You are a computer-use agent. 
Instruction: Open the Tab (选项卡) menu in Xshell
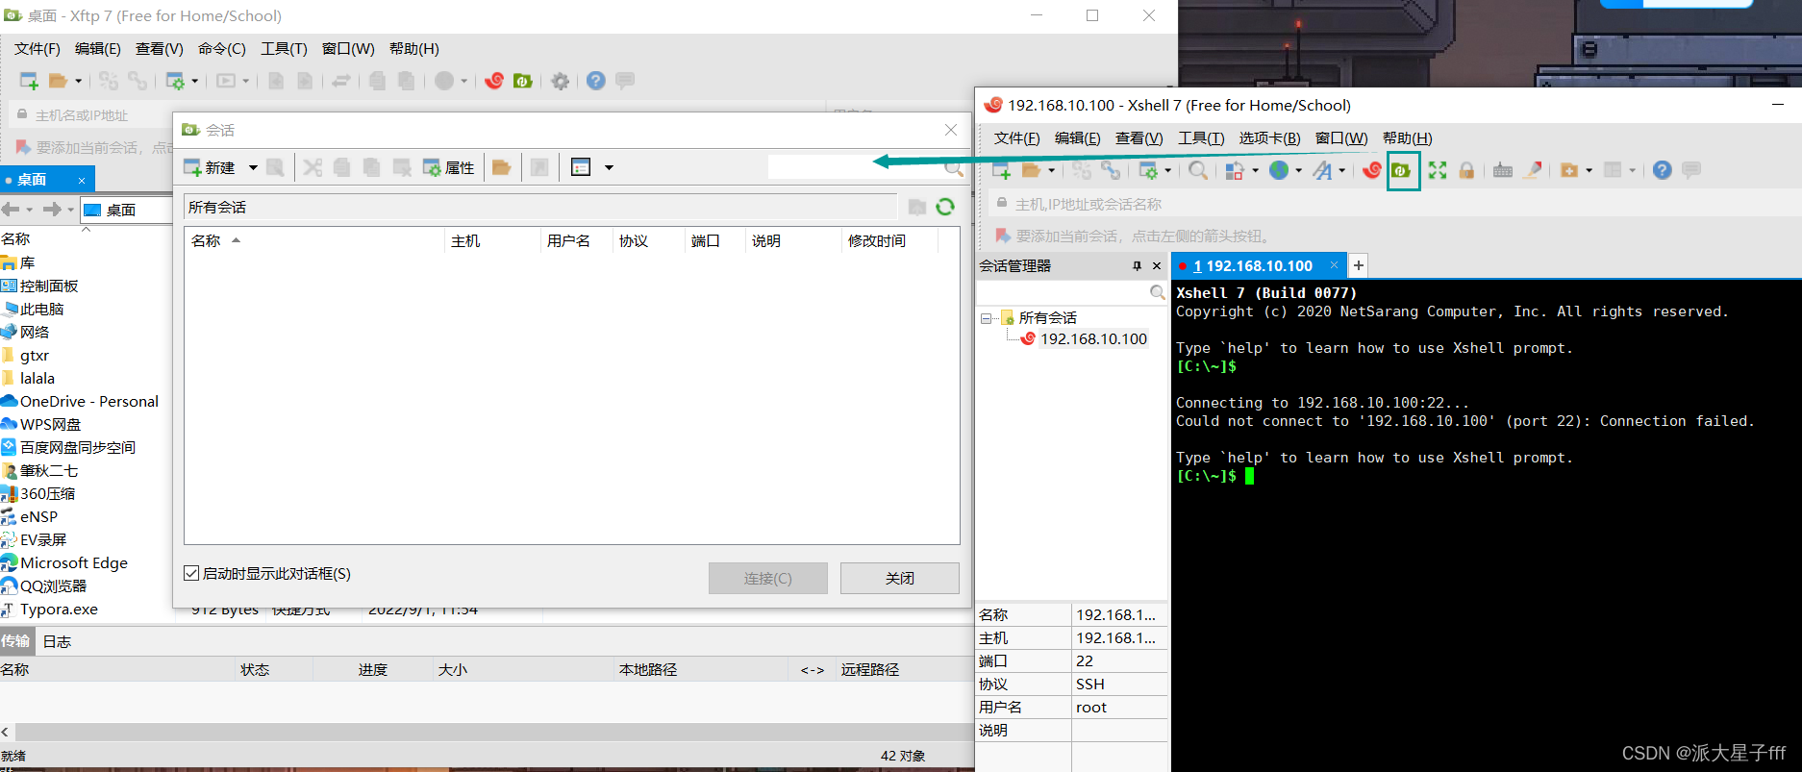pos(1269,138)
